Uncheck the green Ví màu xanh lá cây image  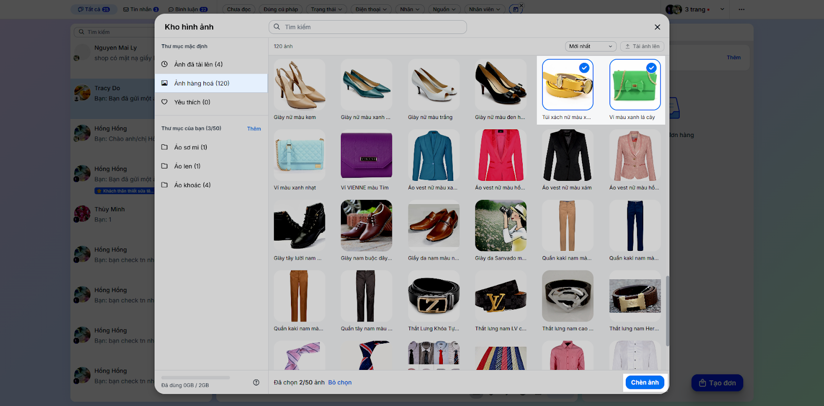651,67
